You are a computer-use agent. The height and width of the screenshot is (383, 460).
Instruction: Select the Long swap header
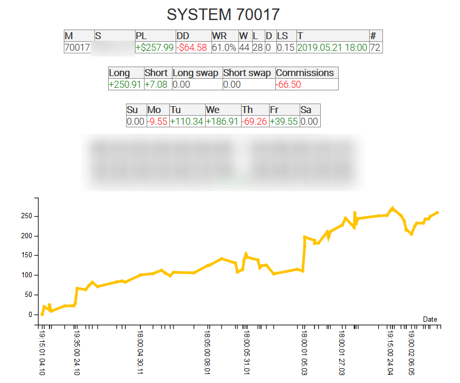[197, 73]
